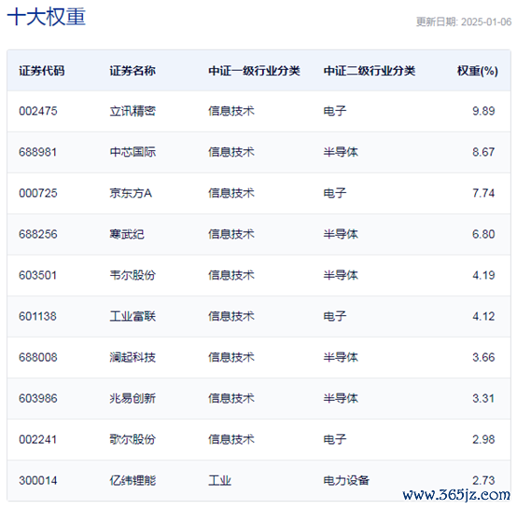Click the 中证二级行业分类 column header

pos(370,71)
